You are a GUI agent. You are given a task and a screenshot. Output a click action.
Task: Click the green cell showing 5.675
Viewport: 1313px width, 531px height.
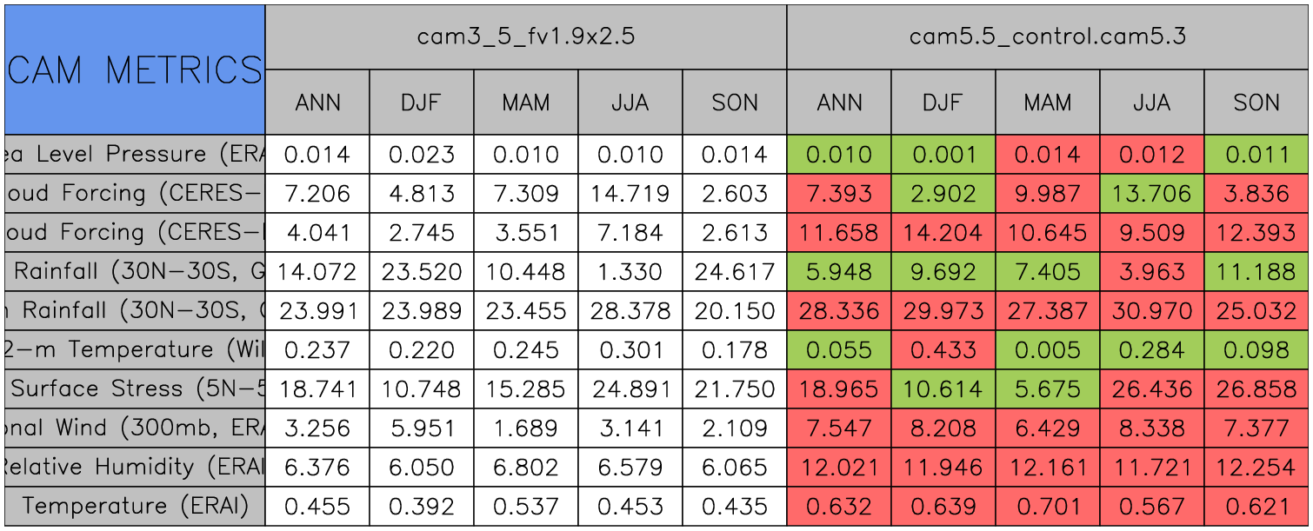1048,389
